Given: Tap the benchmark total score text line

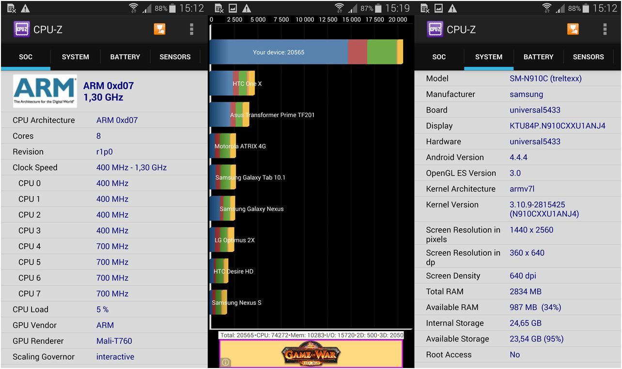Looking at the screenshot, I should pos(311,335).
